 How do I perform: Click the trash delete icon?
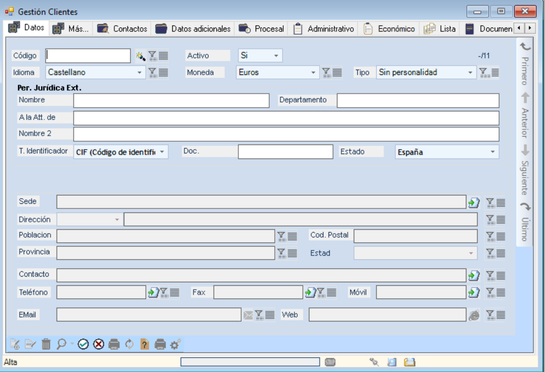(46, 344)
